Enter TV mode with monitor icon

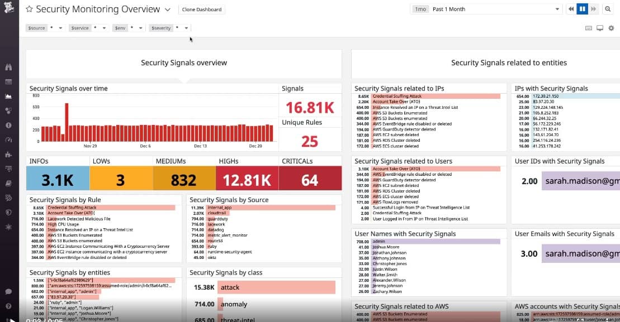coord(600,28)
